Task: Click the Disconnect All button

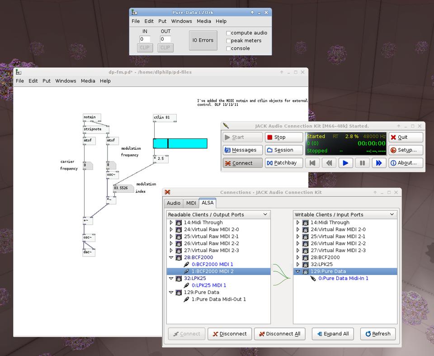Action: [279, 334]
